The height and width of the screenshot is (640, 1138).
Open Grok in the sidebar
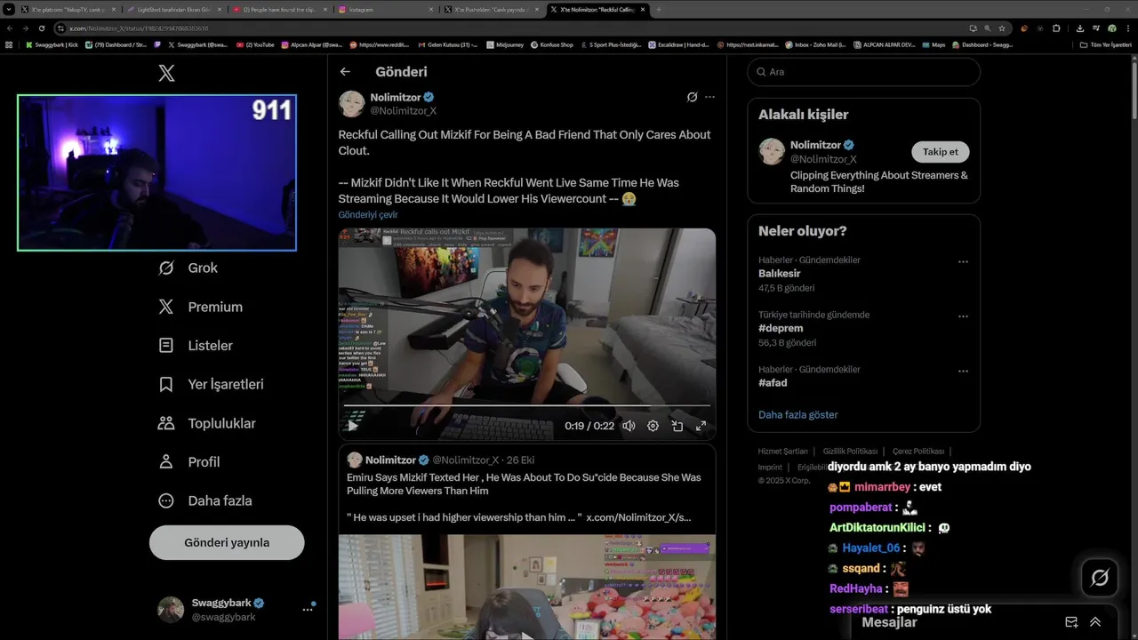(188, 268)
